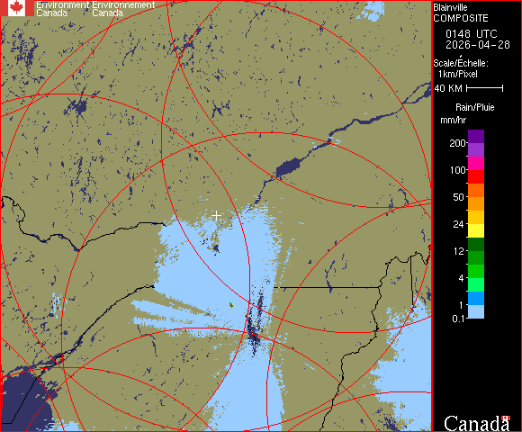522x432 pixels.
Task: Click the Blainville COMPOSITE title text
Action: (x=461, y=13)
